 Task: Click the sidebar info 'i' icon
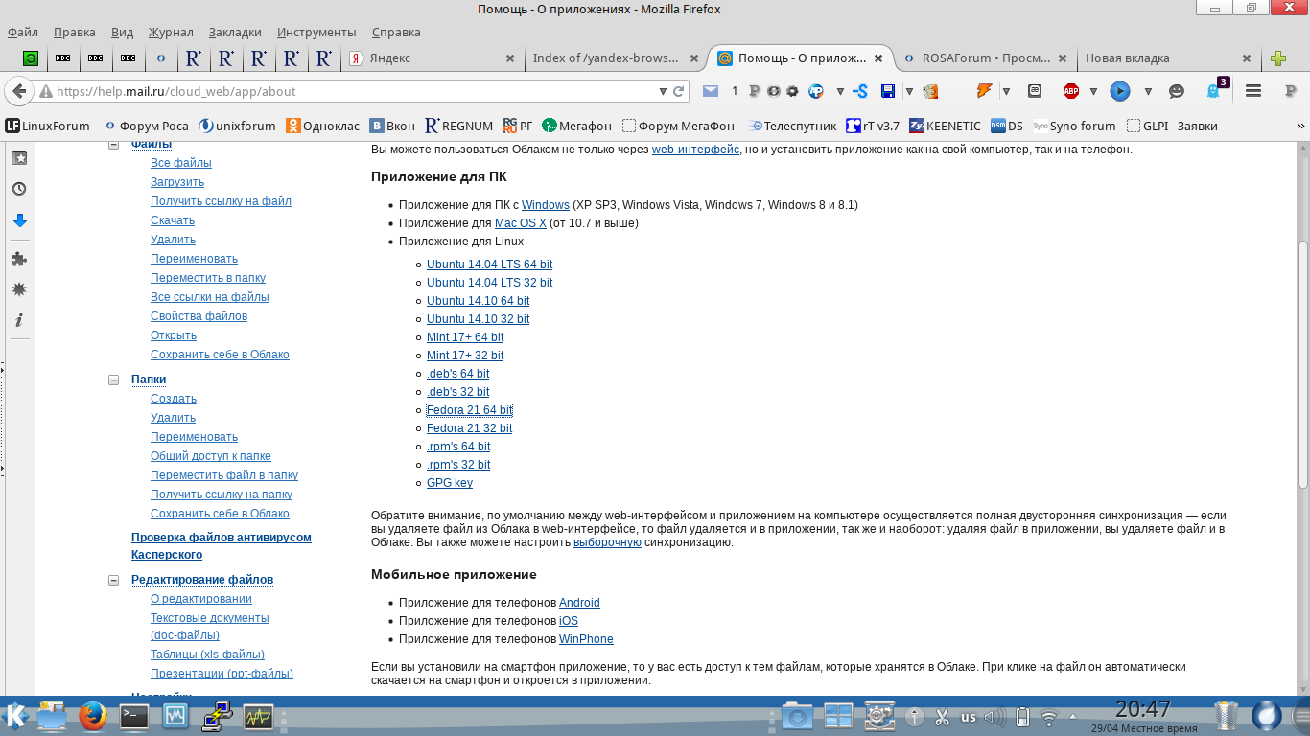18,320
